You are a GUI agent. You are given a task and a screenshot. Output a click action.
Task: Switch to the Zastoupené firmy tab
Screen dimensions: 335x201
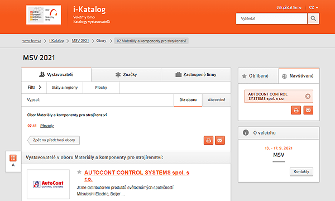coord(196,75)
